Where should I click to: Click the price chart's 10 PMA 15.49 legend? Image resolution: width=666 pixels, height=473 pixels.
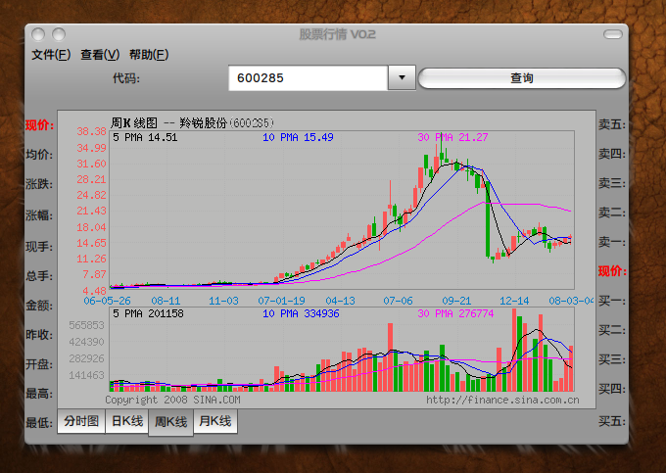click(x=298, y=137)
